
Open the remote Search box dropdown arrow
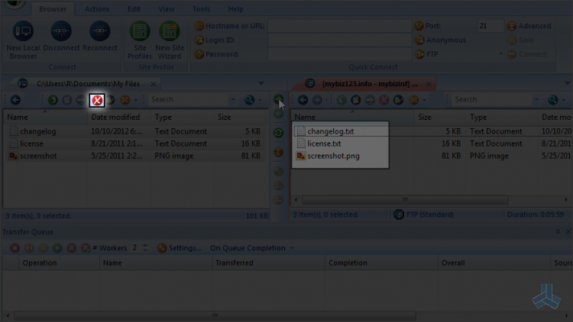point(536,99)
